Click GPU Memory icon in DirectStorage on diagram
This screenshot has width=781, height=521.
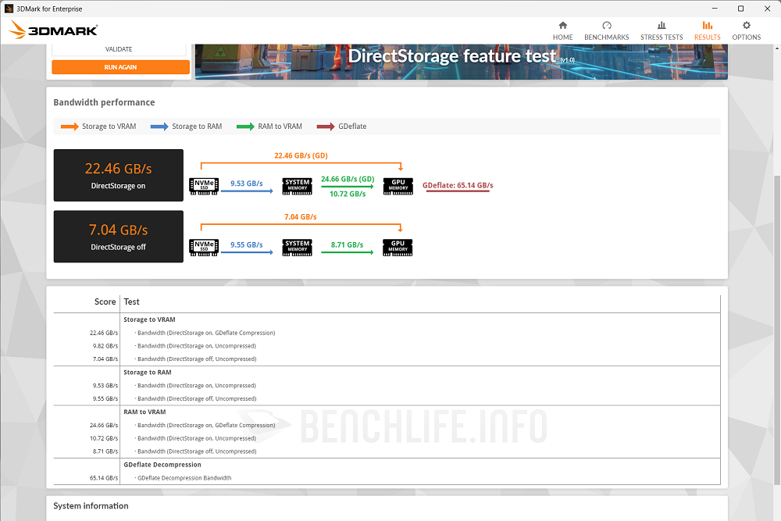398,186
